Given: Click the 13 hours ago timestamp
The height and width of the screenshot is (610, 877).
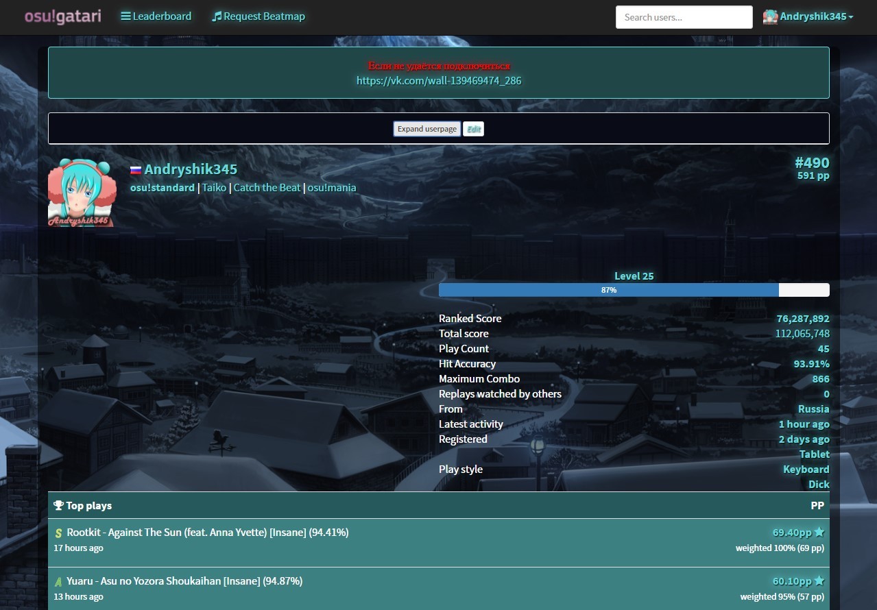Looking at the screenshot, I should pos(79,597).
